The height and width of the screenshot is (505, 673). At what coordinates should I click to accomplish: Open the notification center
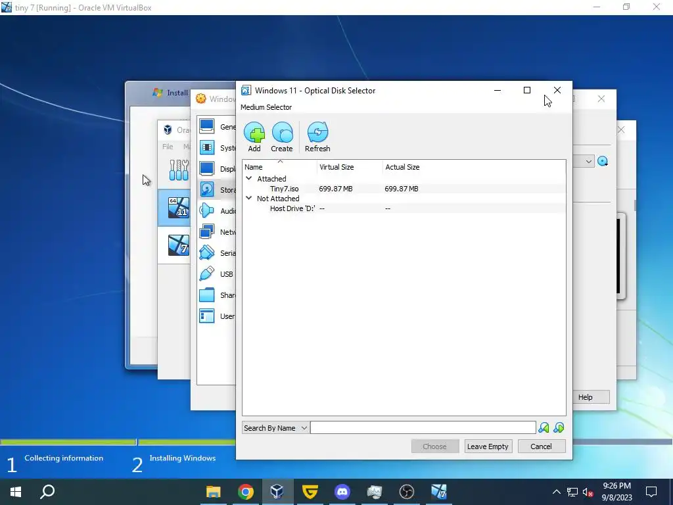pyautogui.click(x=651, y=492)
